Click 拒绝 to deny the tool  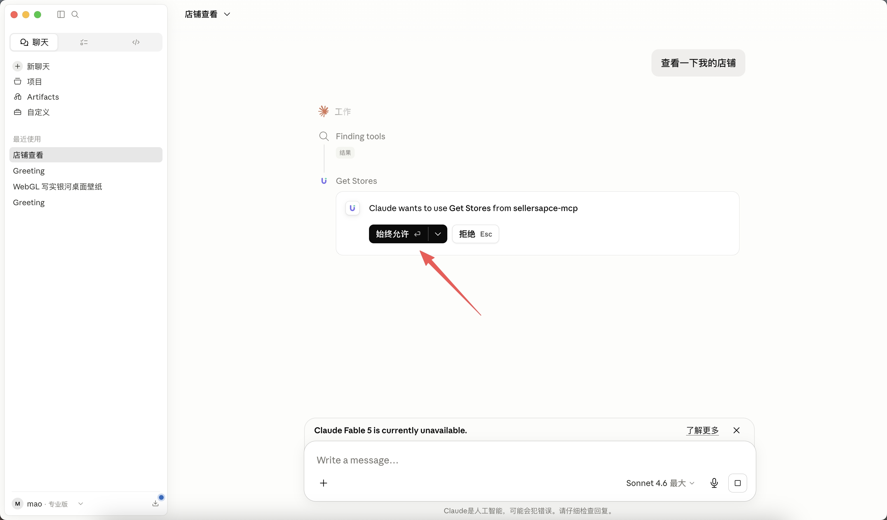[475, 234]
